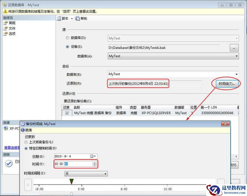Image resolution: width=247 pixels, height=196 pixels.
Task: Click the info icon next to 就绪
Action: tap(23, 130)
